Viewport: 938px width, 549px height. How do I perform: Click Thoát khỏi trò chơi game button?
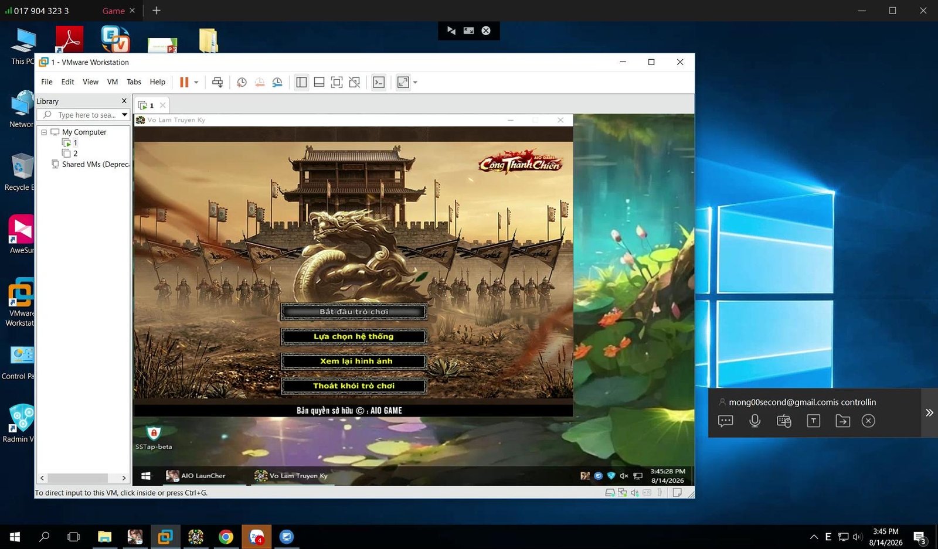click(354, 386)
